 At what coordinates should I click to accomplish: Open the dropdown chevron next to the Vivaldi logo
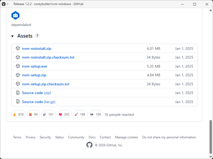click(7, 4)
